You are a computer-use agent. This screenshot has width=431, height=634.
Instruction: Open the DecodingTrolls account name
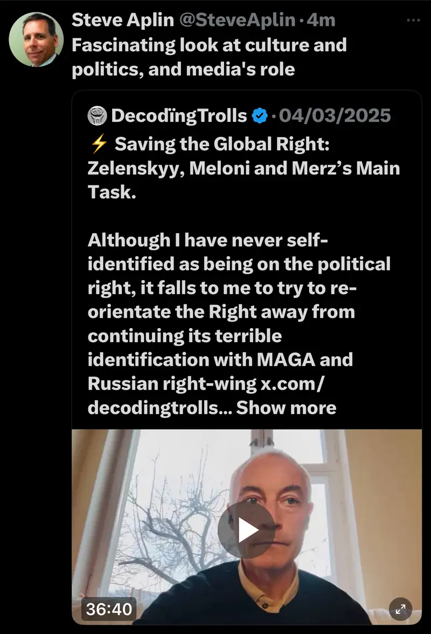pyautogui.click(x=178, y=115)
